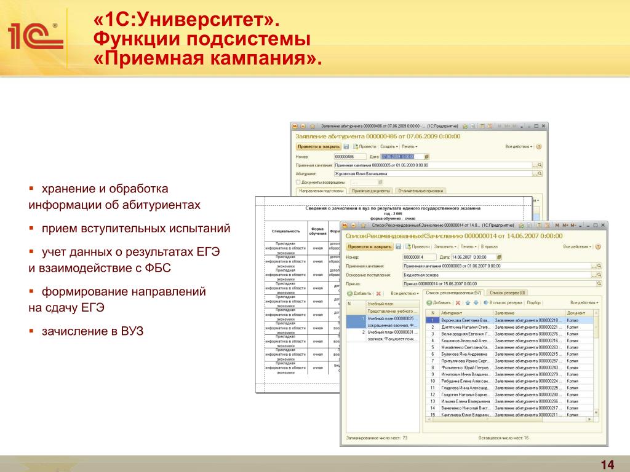Delete row with red X above Учебный план table
Viewport: 630px width, 472px height.
[x=378, y=293]
